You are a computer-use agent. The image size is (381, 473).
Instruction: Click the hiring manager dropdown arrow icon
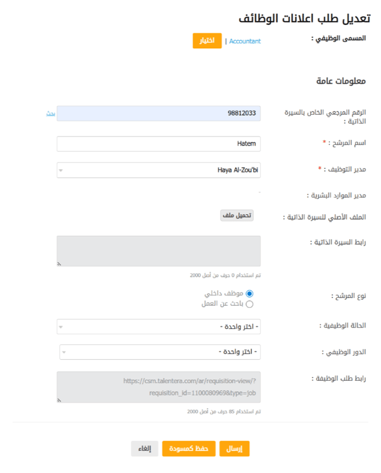[x=61, y=170]
